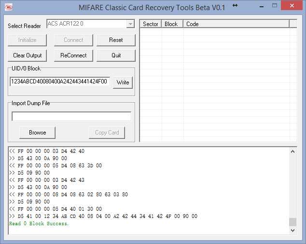Click the app icon in title bar
306x244 pixels.
[x=8, y=7]
